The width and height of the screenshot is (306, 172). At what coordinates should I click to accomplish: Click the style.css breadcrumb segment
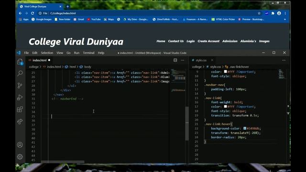coord(216,67)
